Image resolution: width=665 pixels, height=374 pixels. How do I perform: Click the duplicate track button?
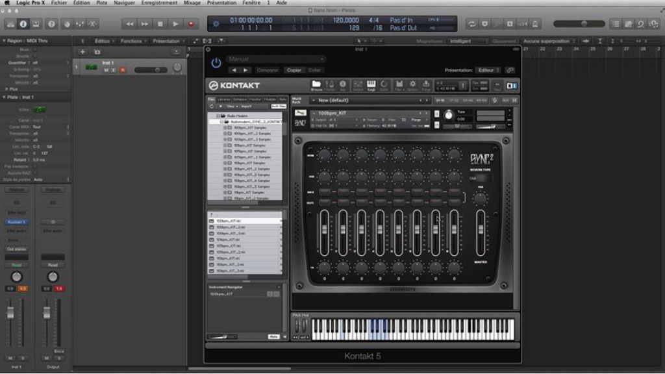[97, 52]
